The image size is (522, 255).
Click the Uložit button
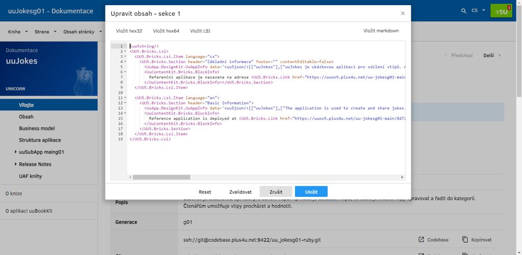pyautogui.click(x=311, y=192)
